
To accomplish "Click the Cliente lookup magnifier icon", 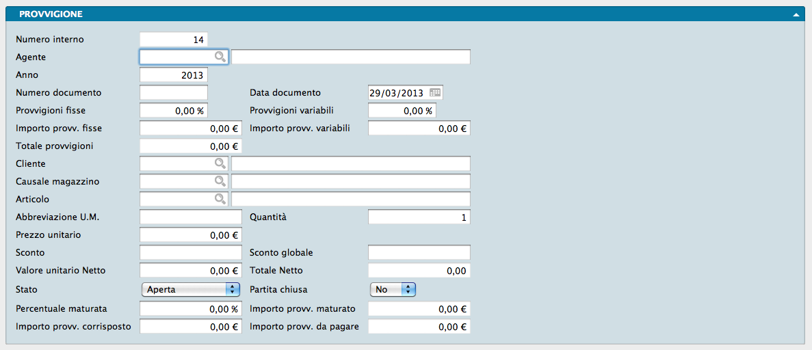I will coord(220,163).
